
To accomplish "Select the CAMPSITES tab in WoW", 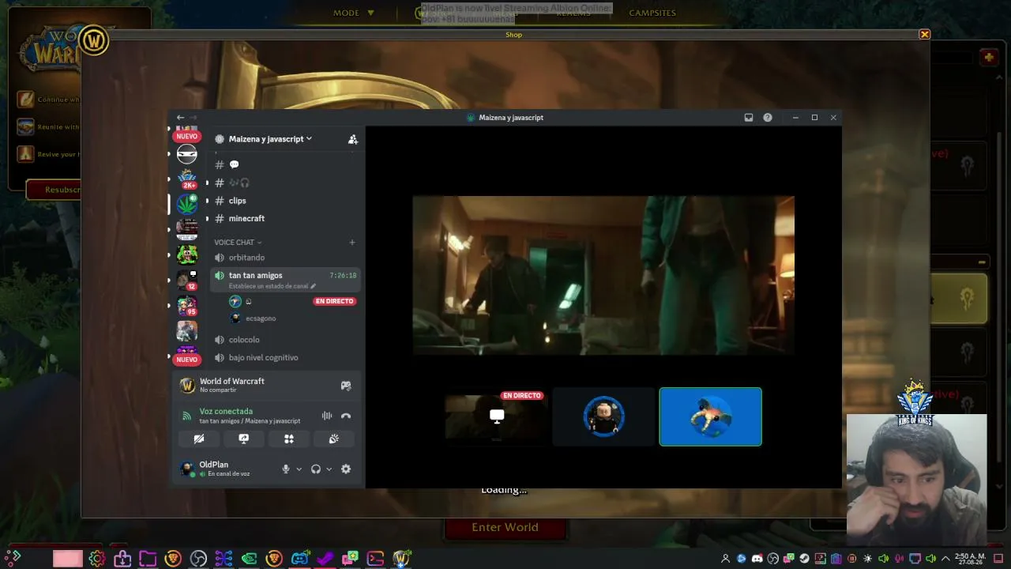I will point(652,13).
